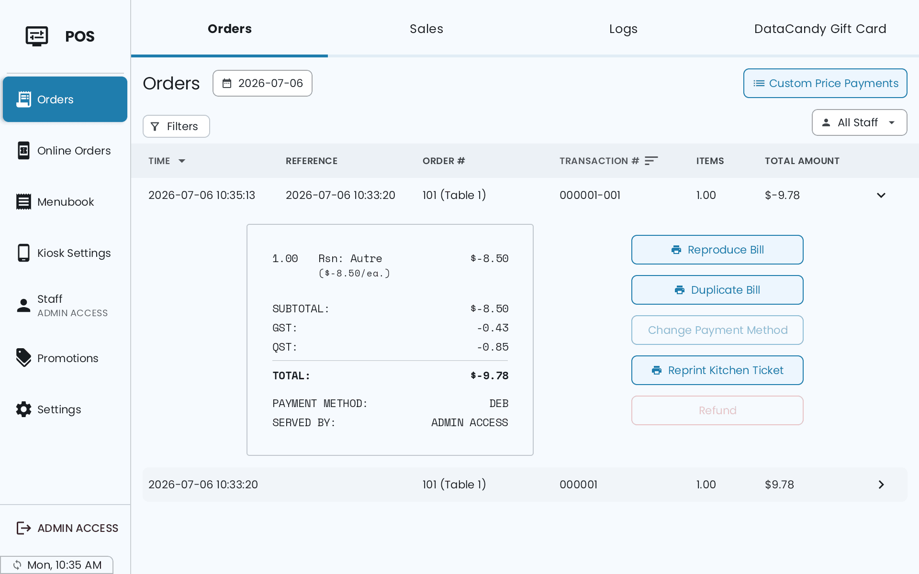
Task: Click the Refund button
Action: [x=717, y=410]
